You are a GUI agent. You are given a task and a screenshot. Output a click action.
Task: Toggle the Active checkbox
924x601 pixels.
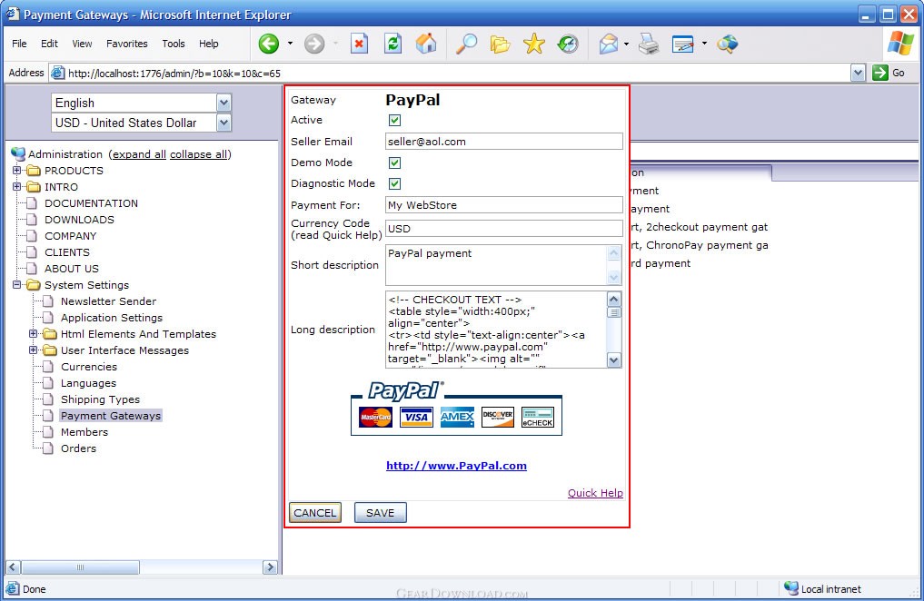394,120
